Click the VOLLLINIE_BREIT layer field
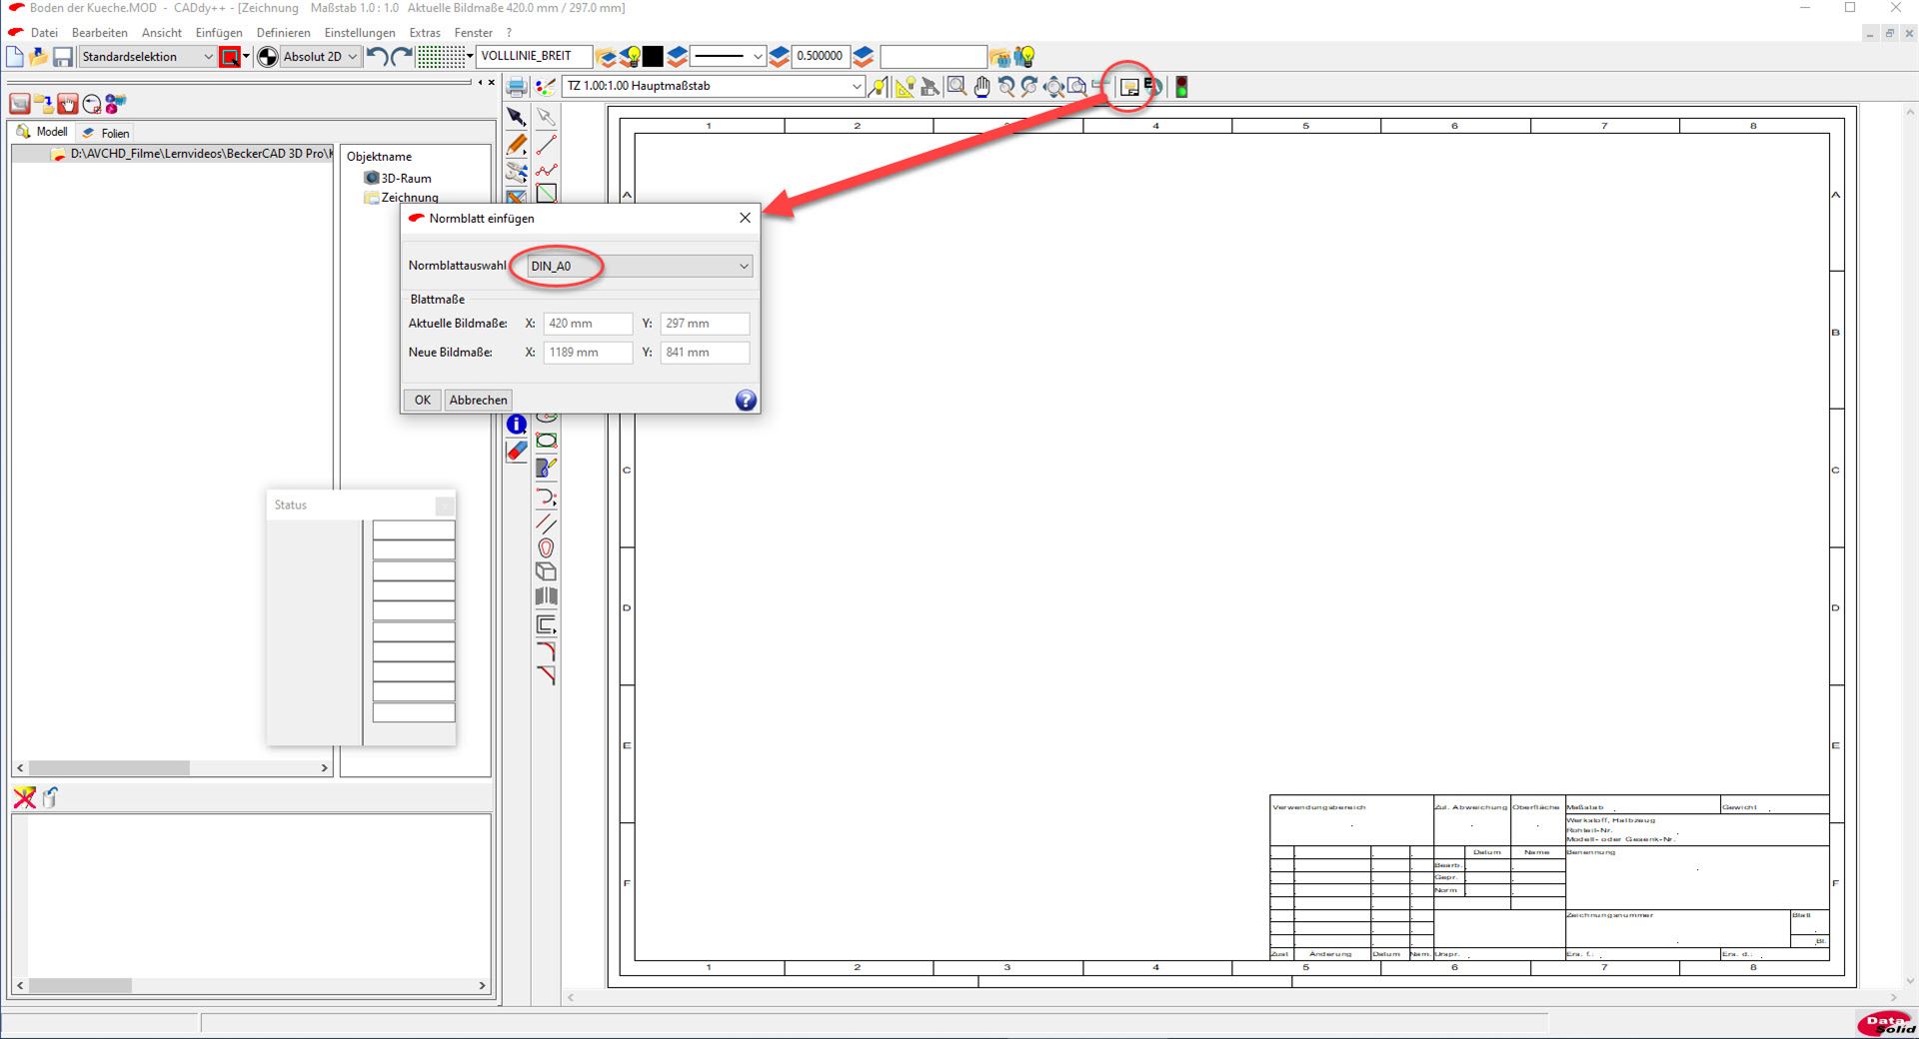The height and width of the screenshot is (1039, 1919). pyautogui.click(x=535, y=57)
